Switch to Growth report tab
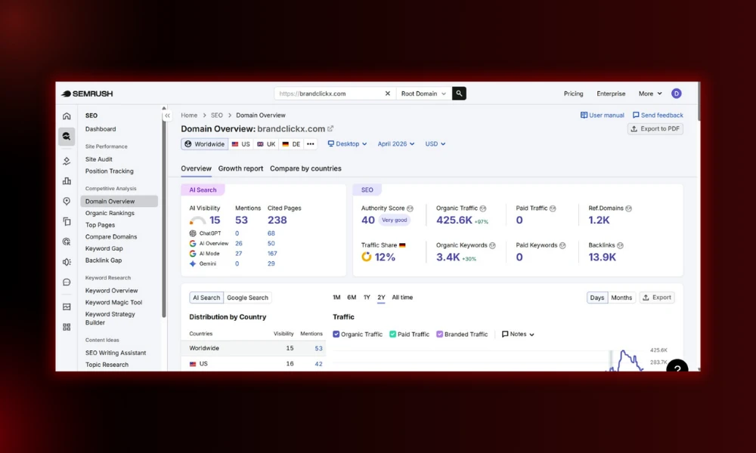 point(240,168)
